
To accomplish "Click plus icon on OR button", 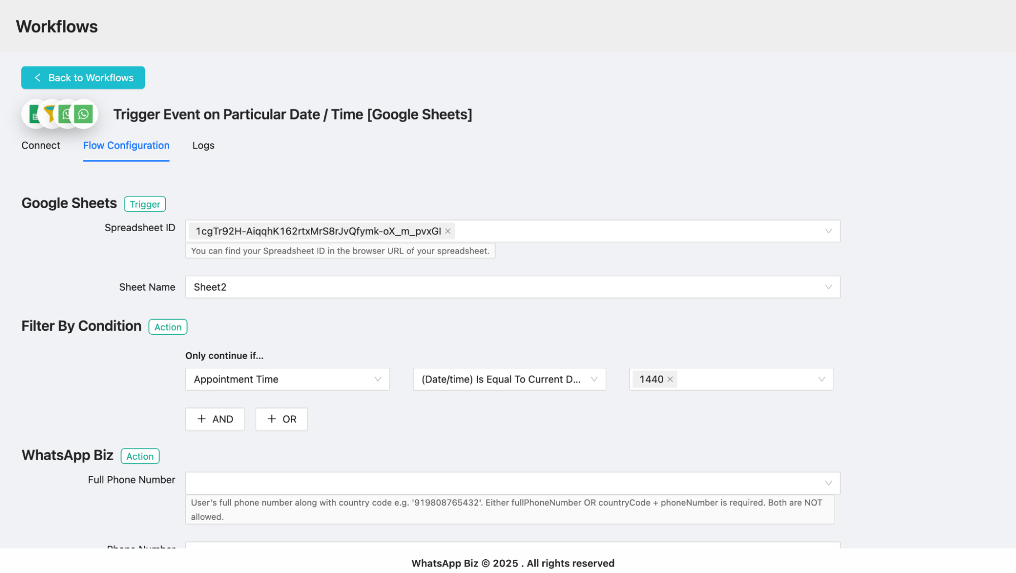I will (272, 419).
